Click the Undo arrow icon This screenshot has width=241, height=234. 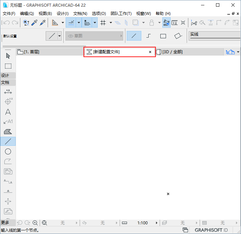tap(6, 23)
